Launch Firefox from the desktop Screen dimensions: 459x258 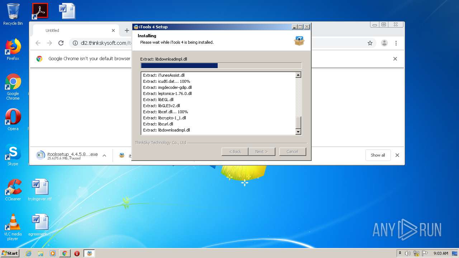[x=13, y=49]
